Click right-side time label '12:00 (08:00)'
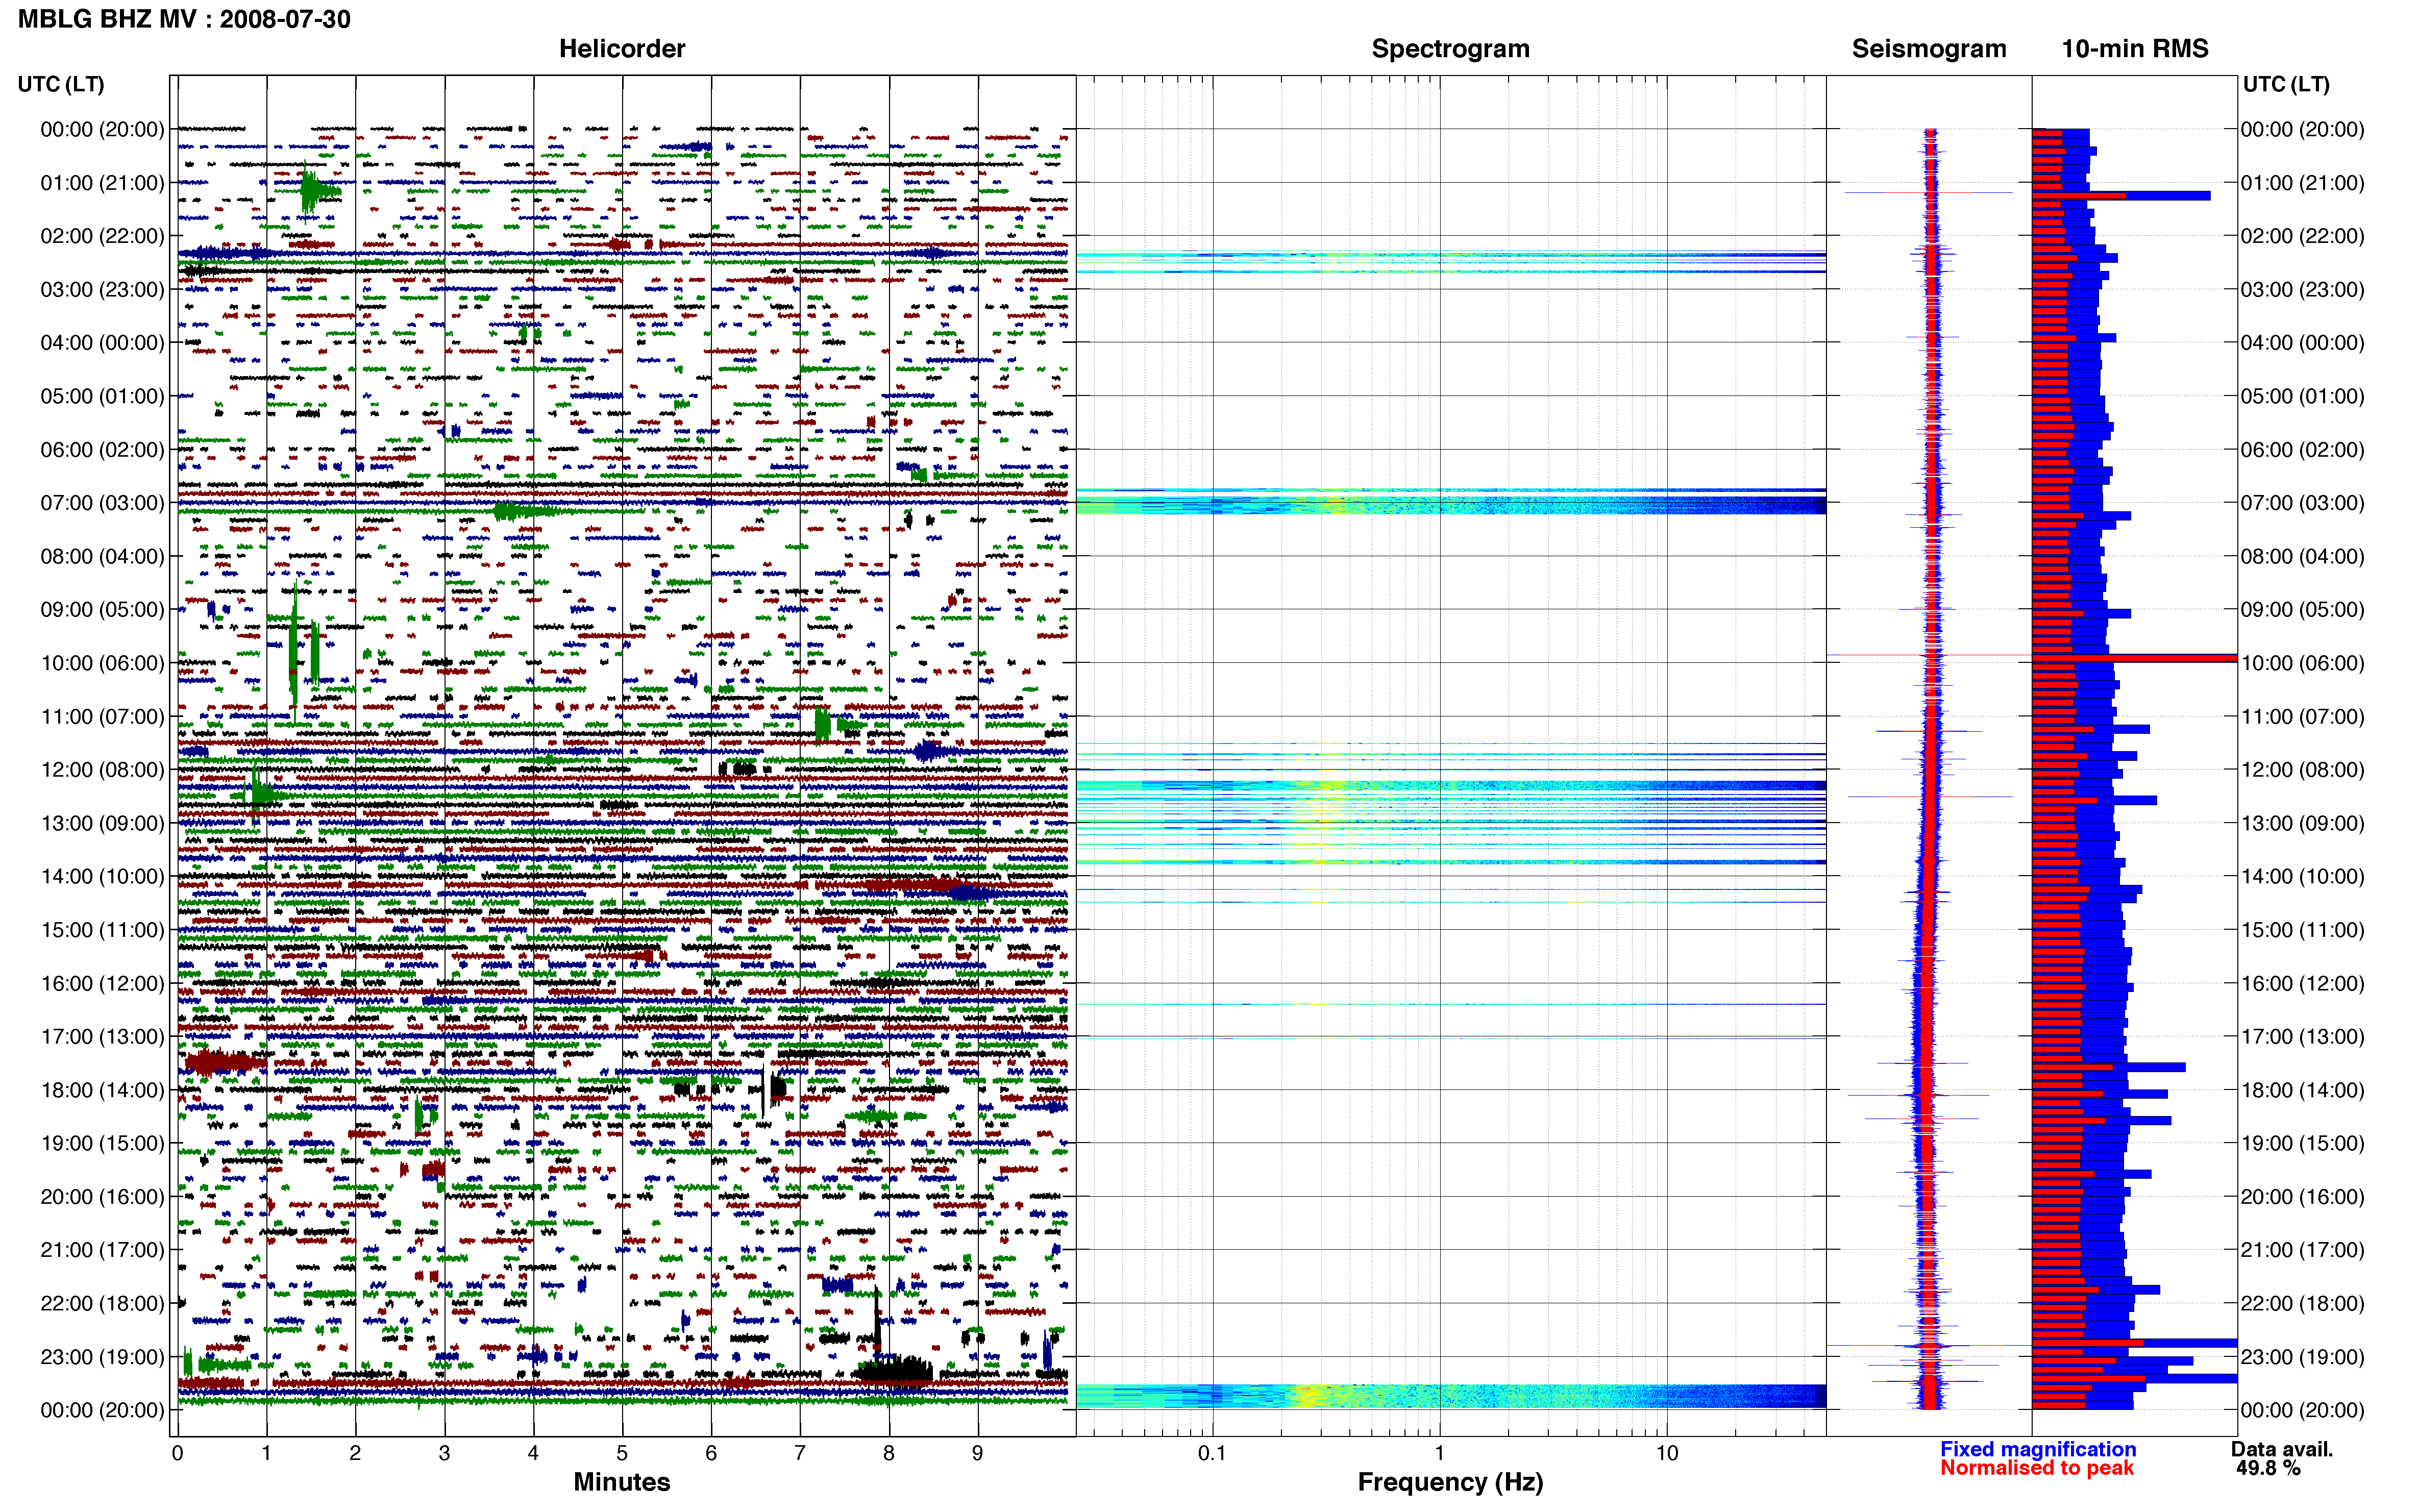 [x=2302, y=770]
